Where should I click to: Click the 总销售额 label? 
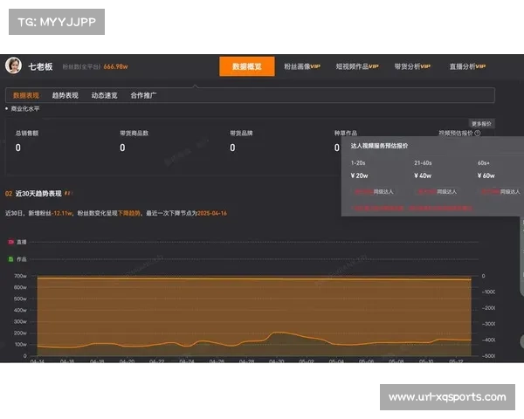[x=27, y=133]
